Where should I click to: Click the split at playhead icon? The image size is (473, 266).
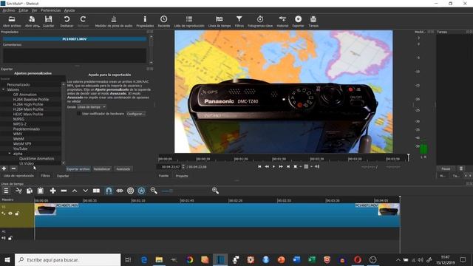[96, 191]
